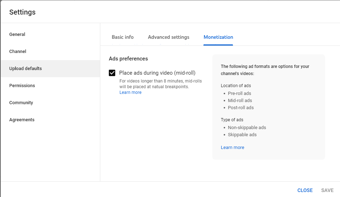Image resolution: width=340 pixels, height=197 pixels.
Task: Open the General settings section
Action: [x=17, y=34]
